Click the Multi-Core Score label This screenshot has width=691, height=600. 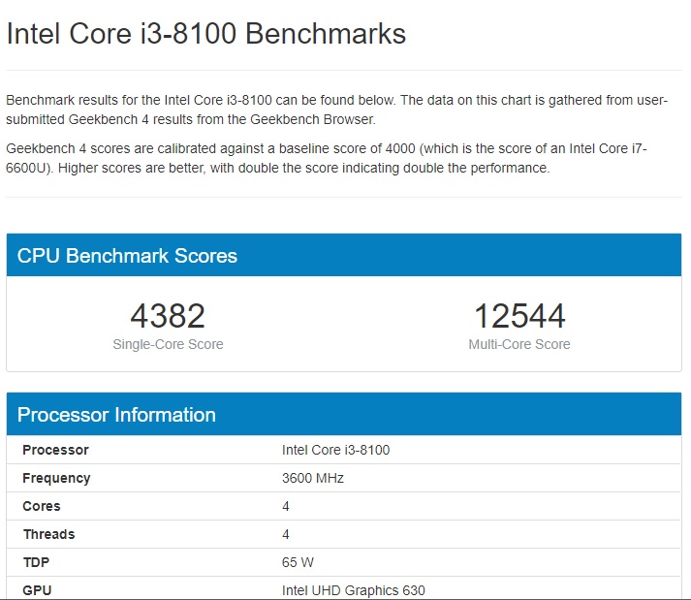pos(519,344)
